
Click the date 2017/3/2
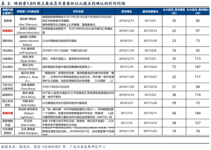150,95
